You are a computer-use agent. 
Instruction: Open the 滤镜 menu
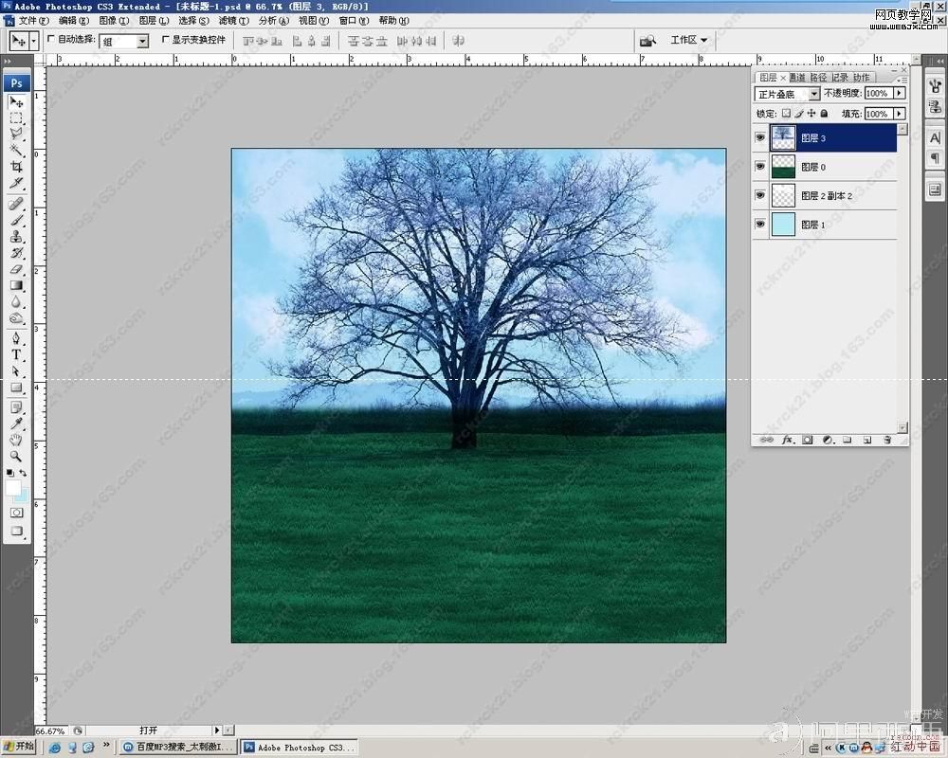pos(233,21)
